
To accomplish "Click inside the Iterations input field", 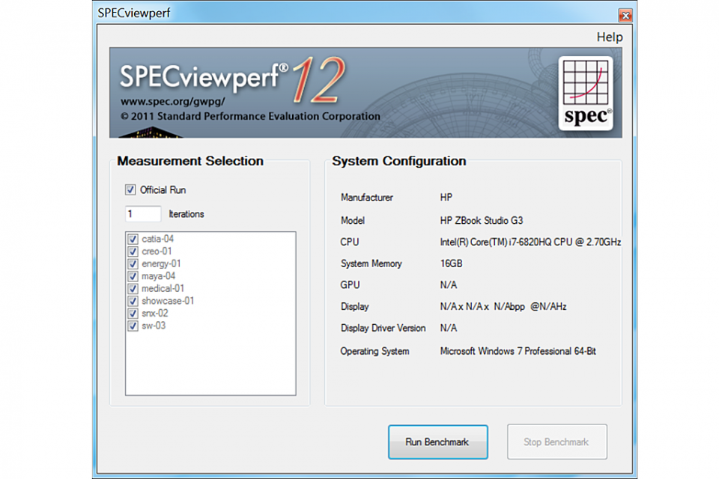I will pos(142,213).
